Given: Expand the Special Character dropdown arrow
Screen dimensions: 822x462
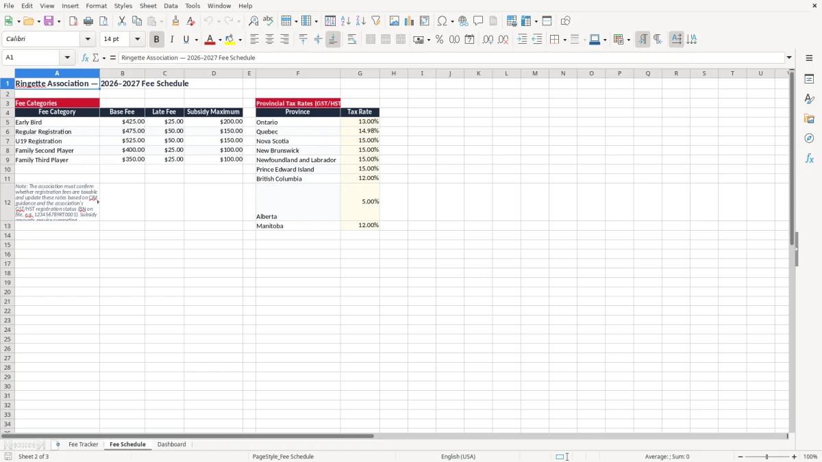Looking at the screenshot, I should (452, 21).
